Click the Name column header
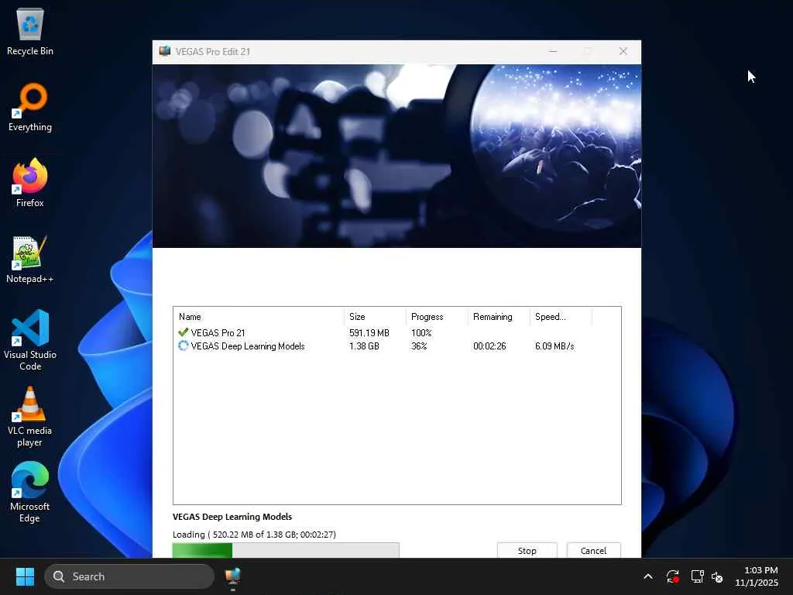 click(x=259, y=317)
